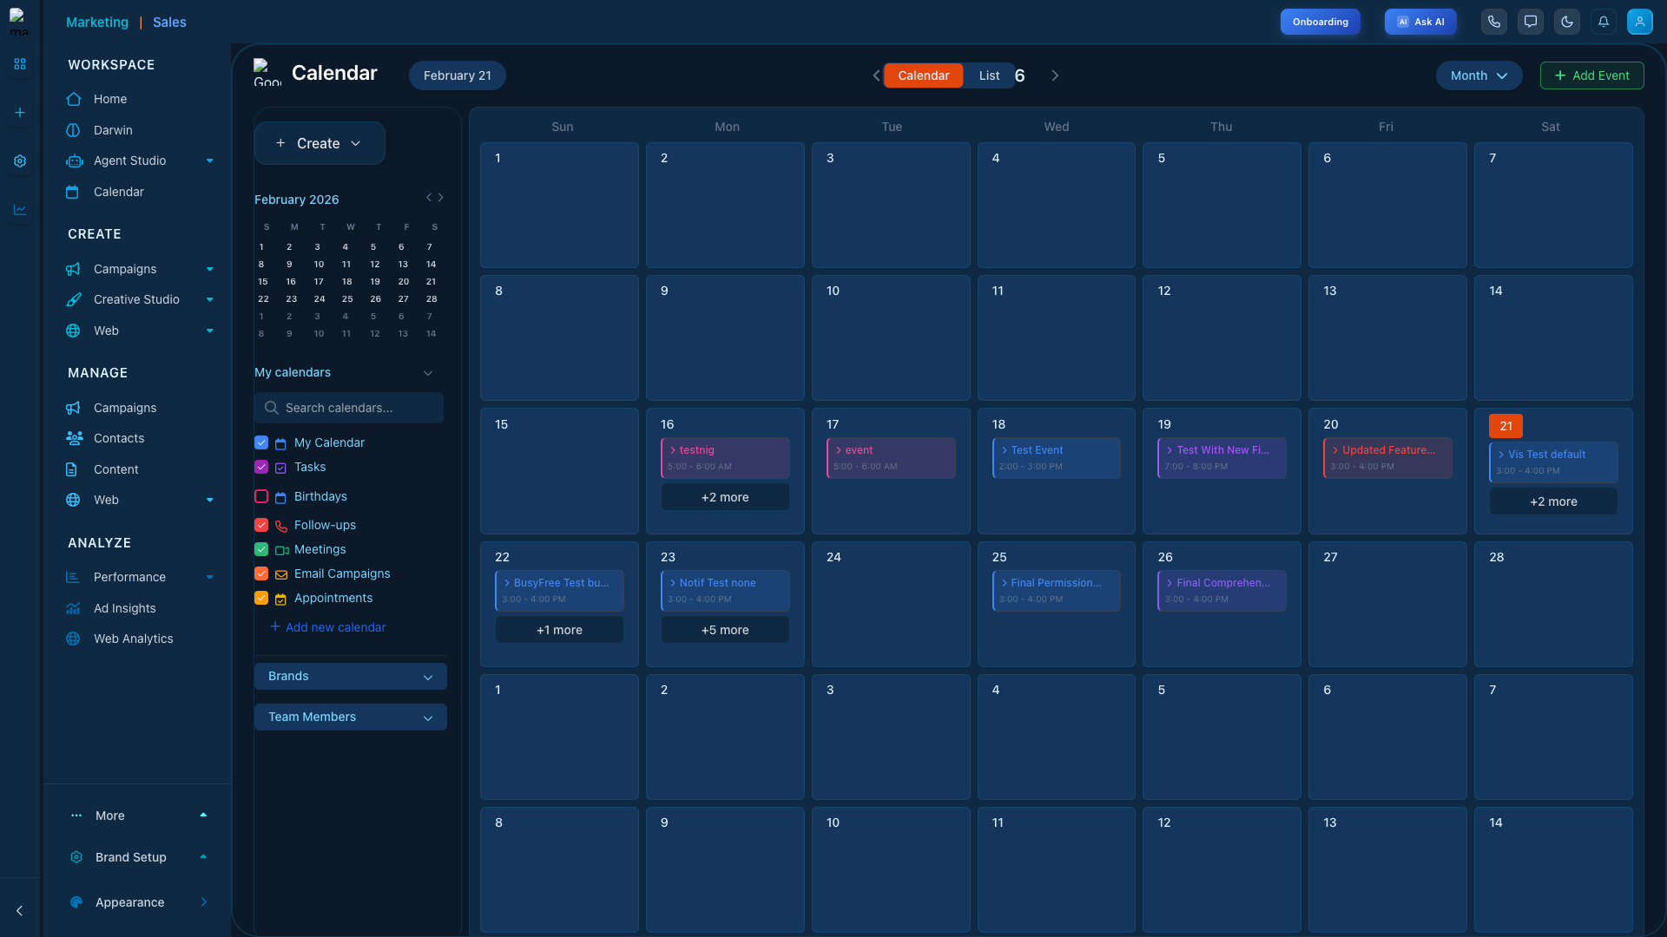Collapse the My calendars section chevron
The height and width of the screenshot is (937, 1667).
point(428,373)
